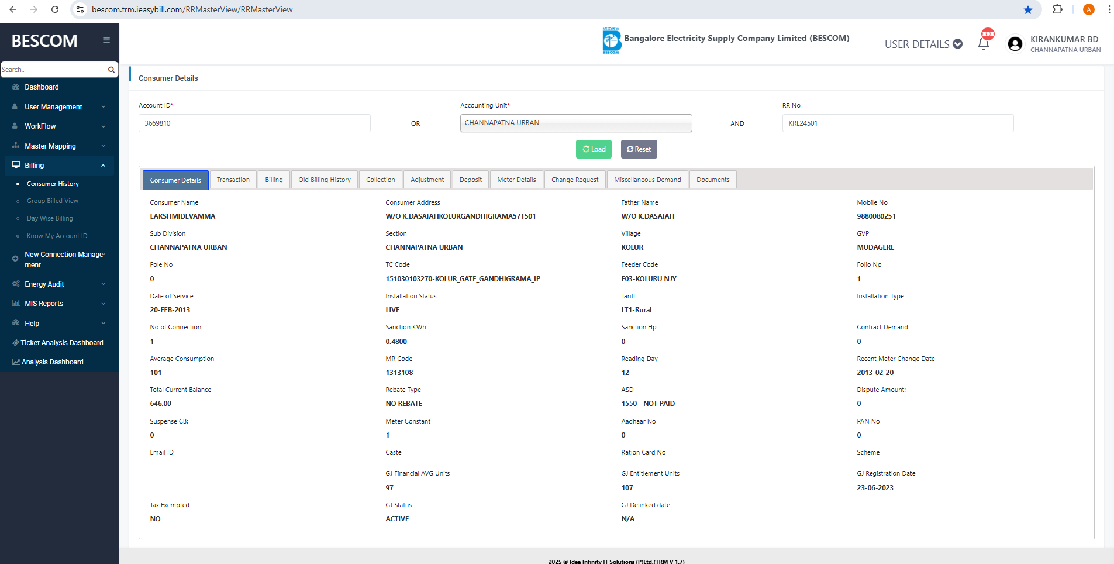
Task: Click the search magnifier icon
Action: tap(111, 70)
